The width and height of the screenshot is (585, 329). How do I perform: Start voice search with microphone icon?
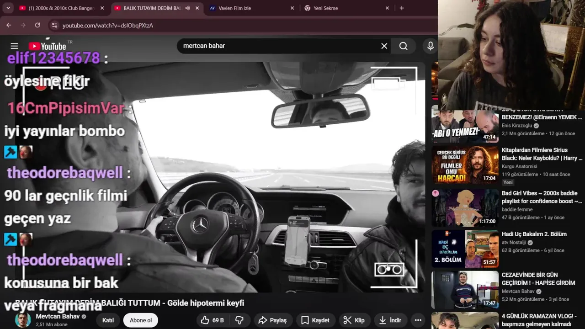430,46
